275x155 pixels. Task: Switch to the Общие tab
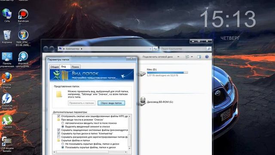coord(55,67)
